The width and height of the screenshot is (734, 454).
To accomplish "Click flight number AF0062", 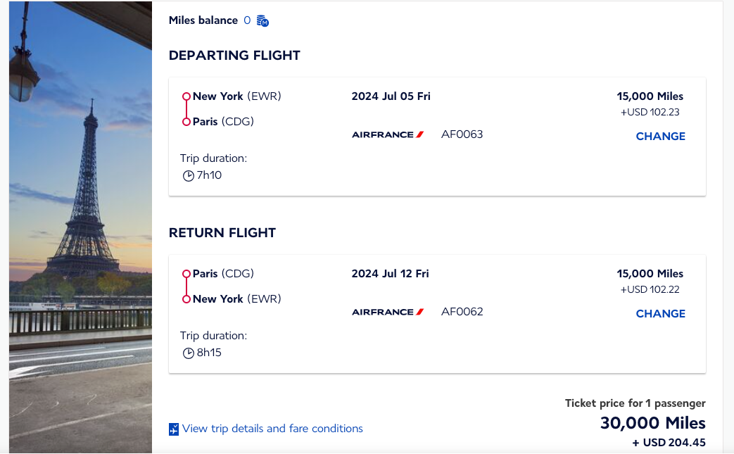I will pos(462,311).
